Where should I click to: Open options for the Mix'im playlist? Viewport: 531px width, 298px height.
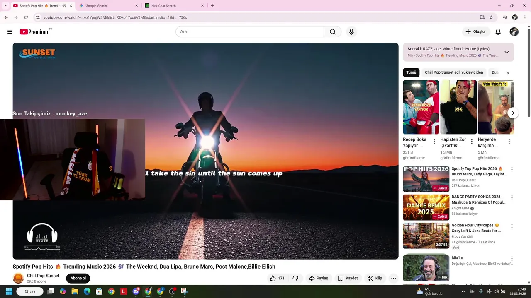512,259
